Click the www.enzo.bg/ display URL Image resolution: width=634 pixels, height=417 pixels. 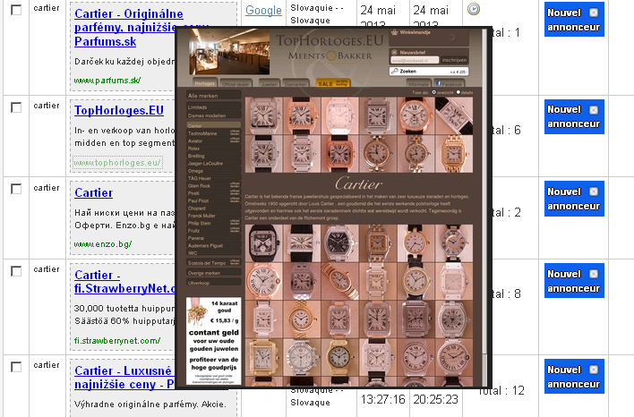click(103, 244)
